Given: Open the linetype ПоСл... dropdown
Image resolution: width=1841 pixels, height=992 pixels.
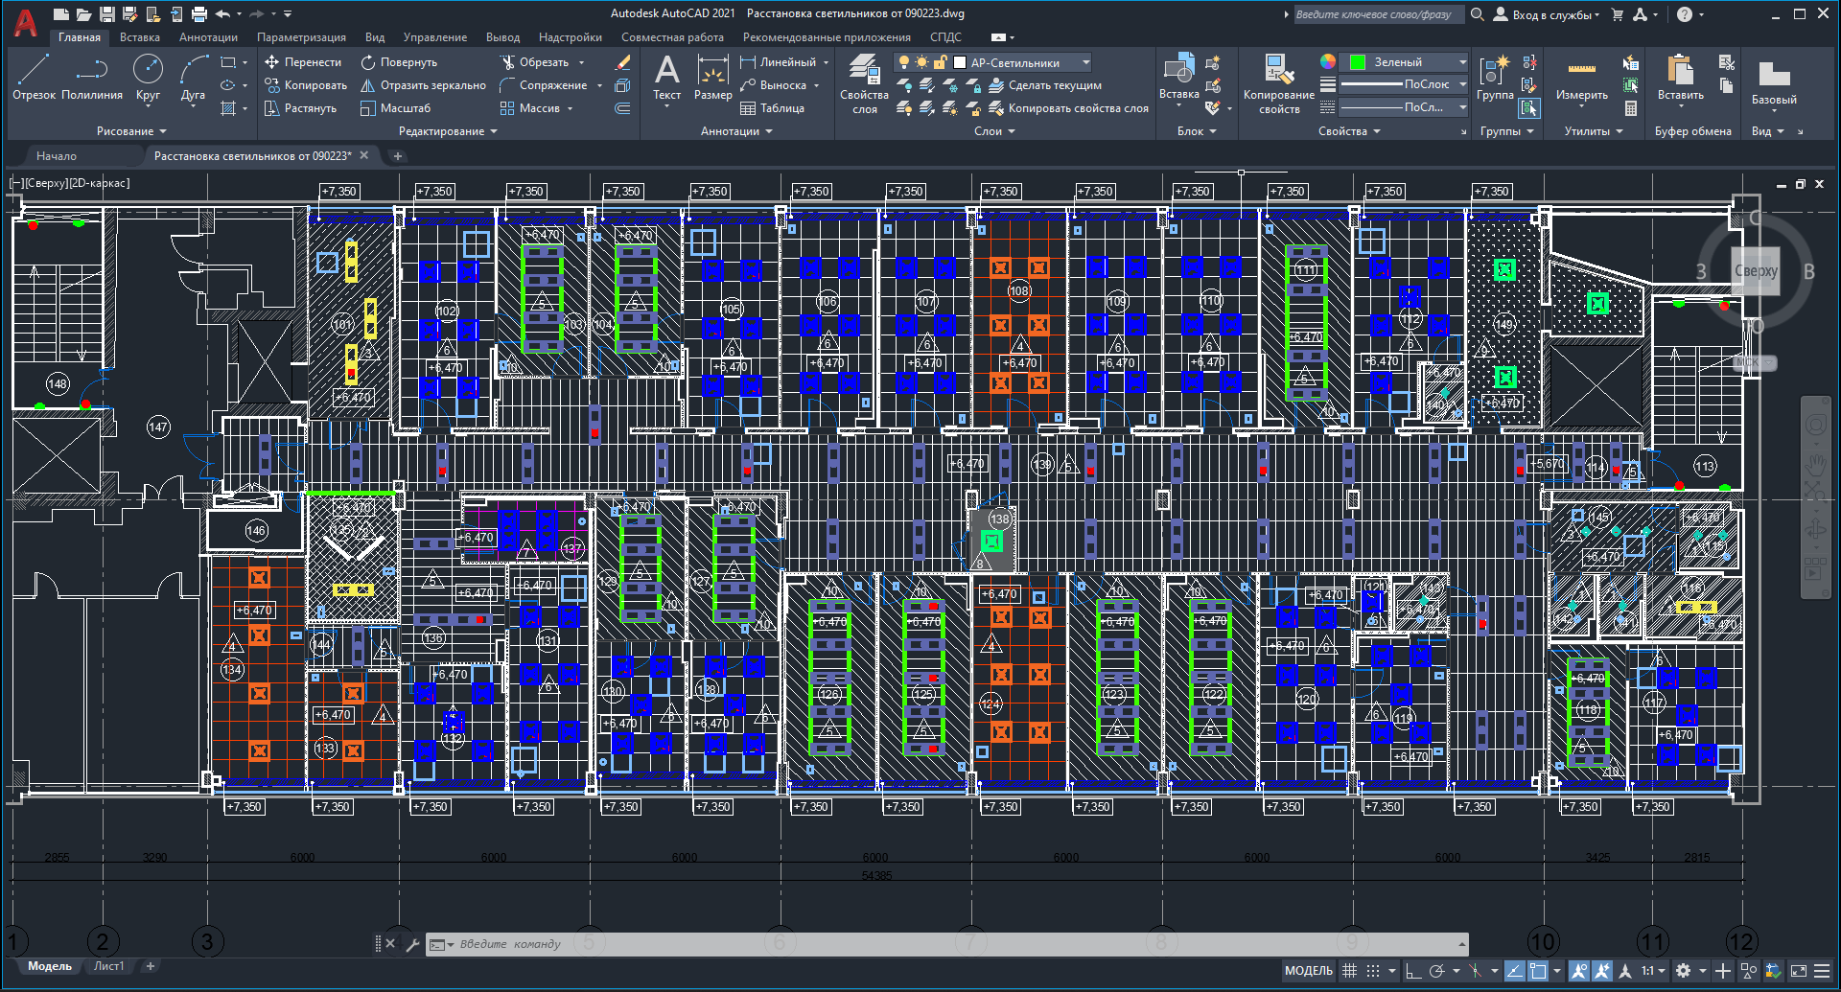Looking at the screenshot, I should pyautogui.click(x=1463, y=107).
